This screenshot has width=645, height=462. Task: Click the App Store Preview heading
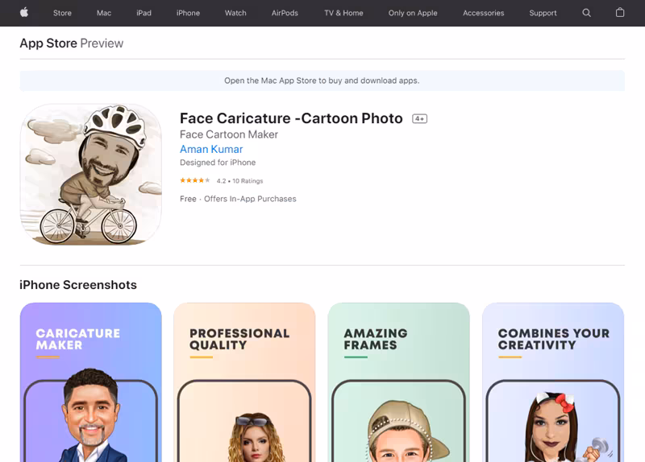tap(72, 43)
